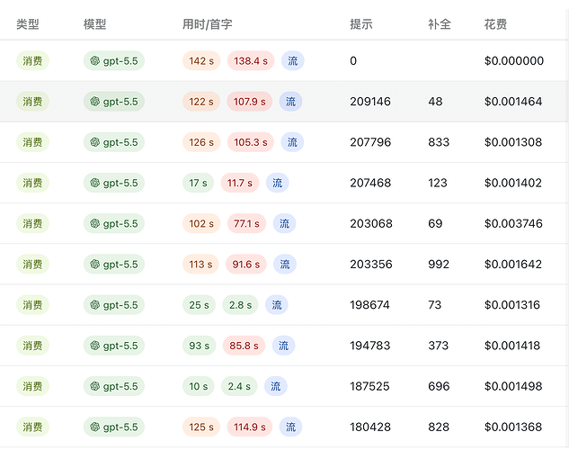Click the 77.1 s first-token badge
Viewport: 569px width, 450px height.
pos(246,223)
